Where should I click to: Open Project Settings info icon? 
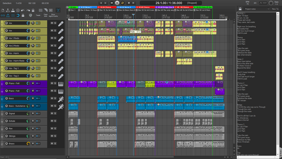click(x=18, y=11)
